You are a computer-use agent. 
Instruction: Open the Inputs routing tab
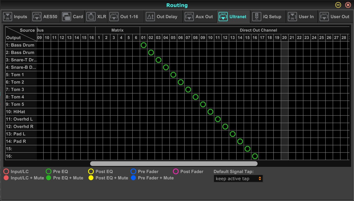click(x=15, y=17)
